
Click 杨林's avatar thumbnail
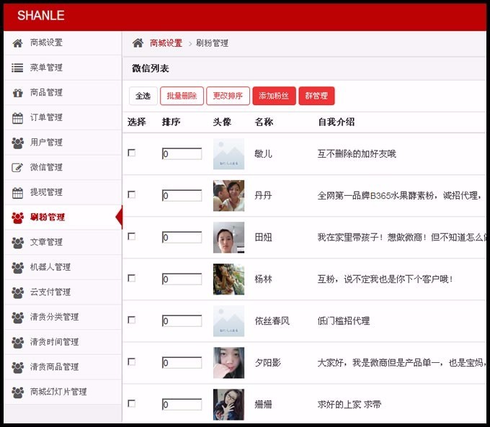(x=228, y=279)
